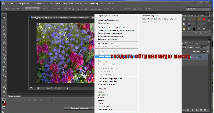Choose Синий color label item

[101, 104]
